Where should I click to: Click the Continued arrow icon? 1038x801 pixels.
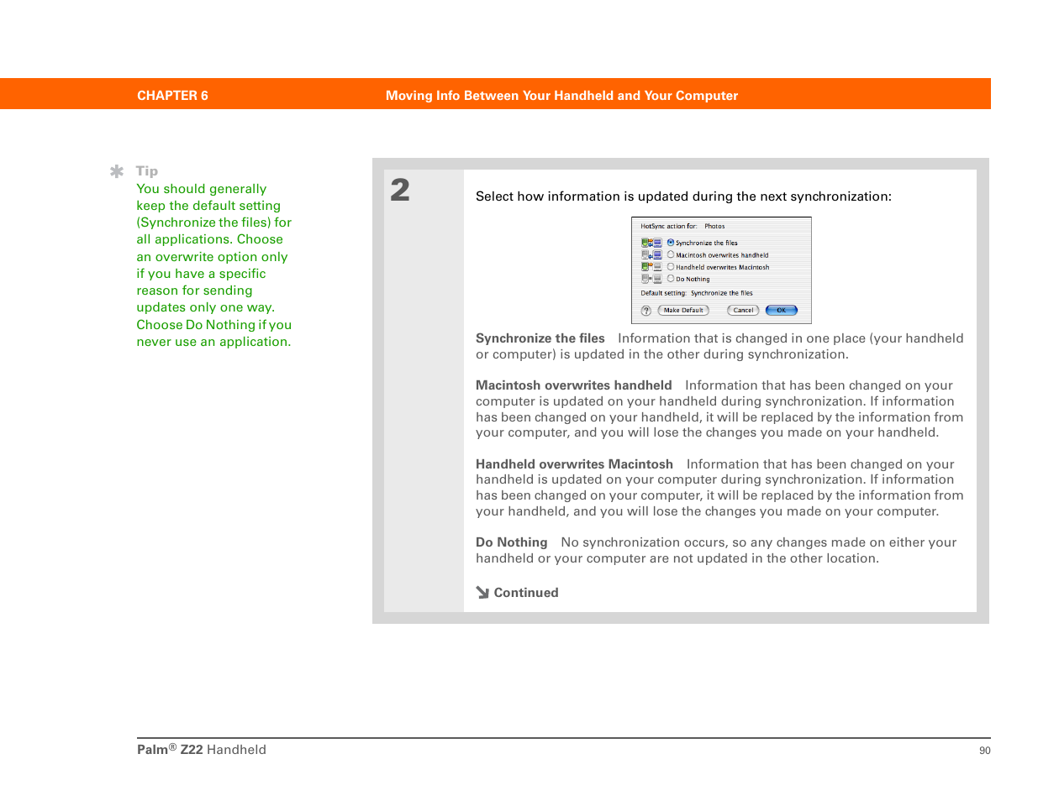482,592
